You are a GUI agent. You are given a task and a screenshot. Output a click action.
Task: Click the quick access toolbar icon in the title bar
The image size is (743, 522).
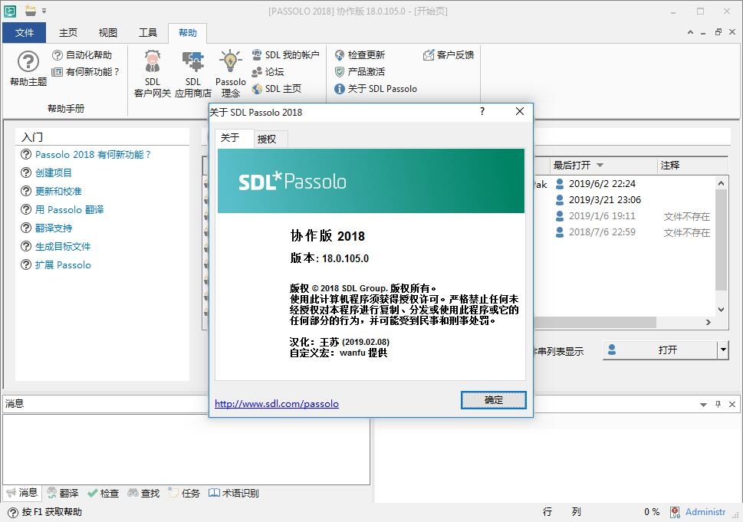tap(31, 11)
